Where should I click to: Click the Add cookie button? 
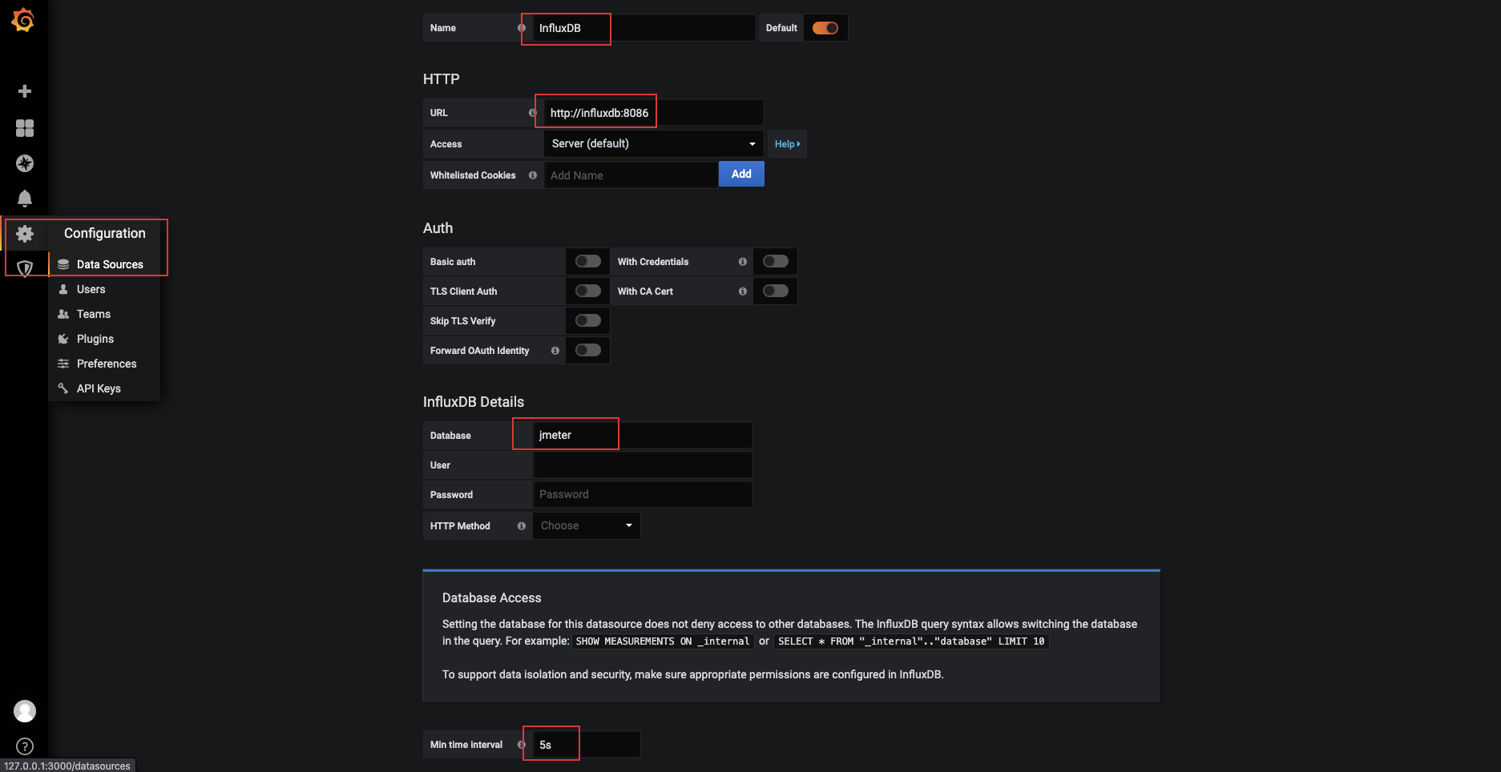(x=741, y=174)
